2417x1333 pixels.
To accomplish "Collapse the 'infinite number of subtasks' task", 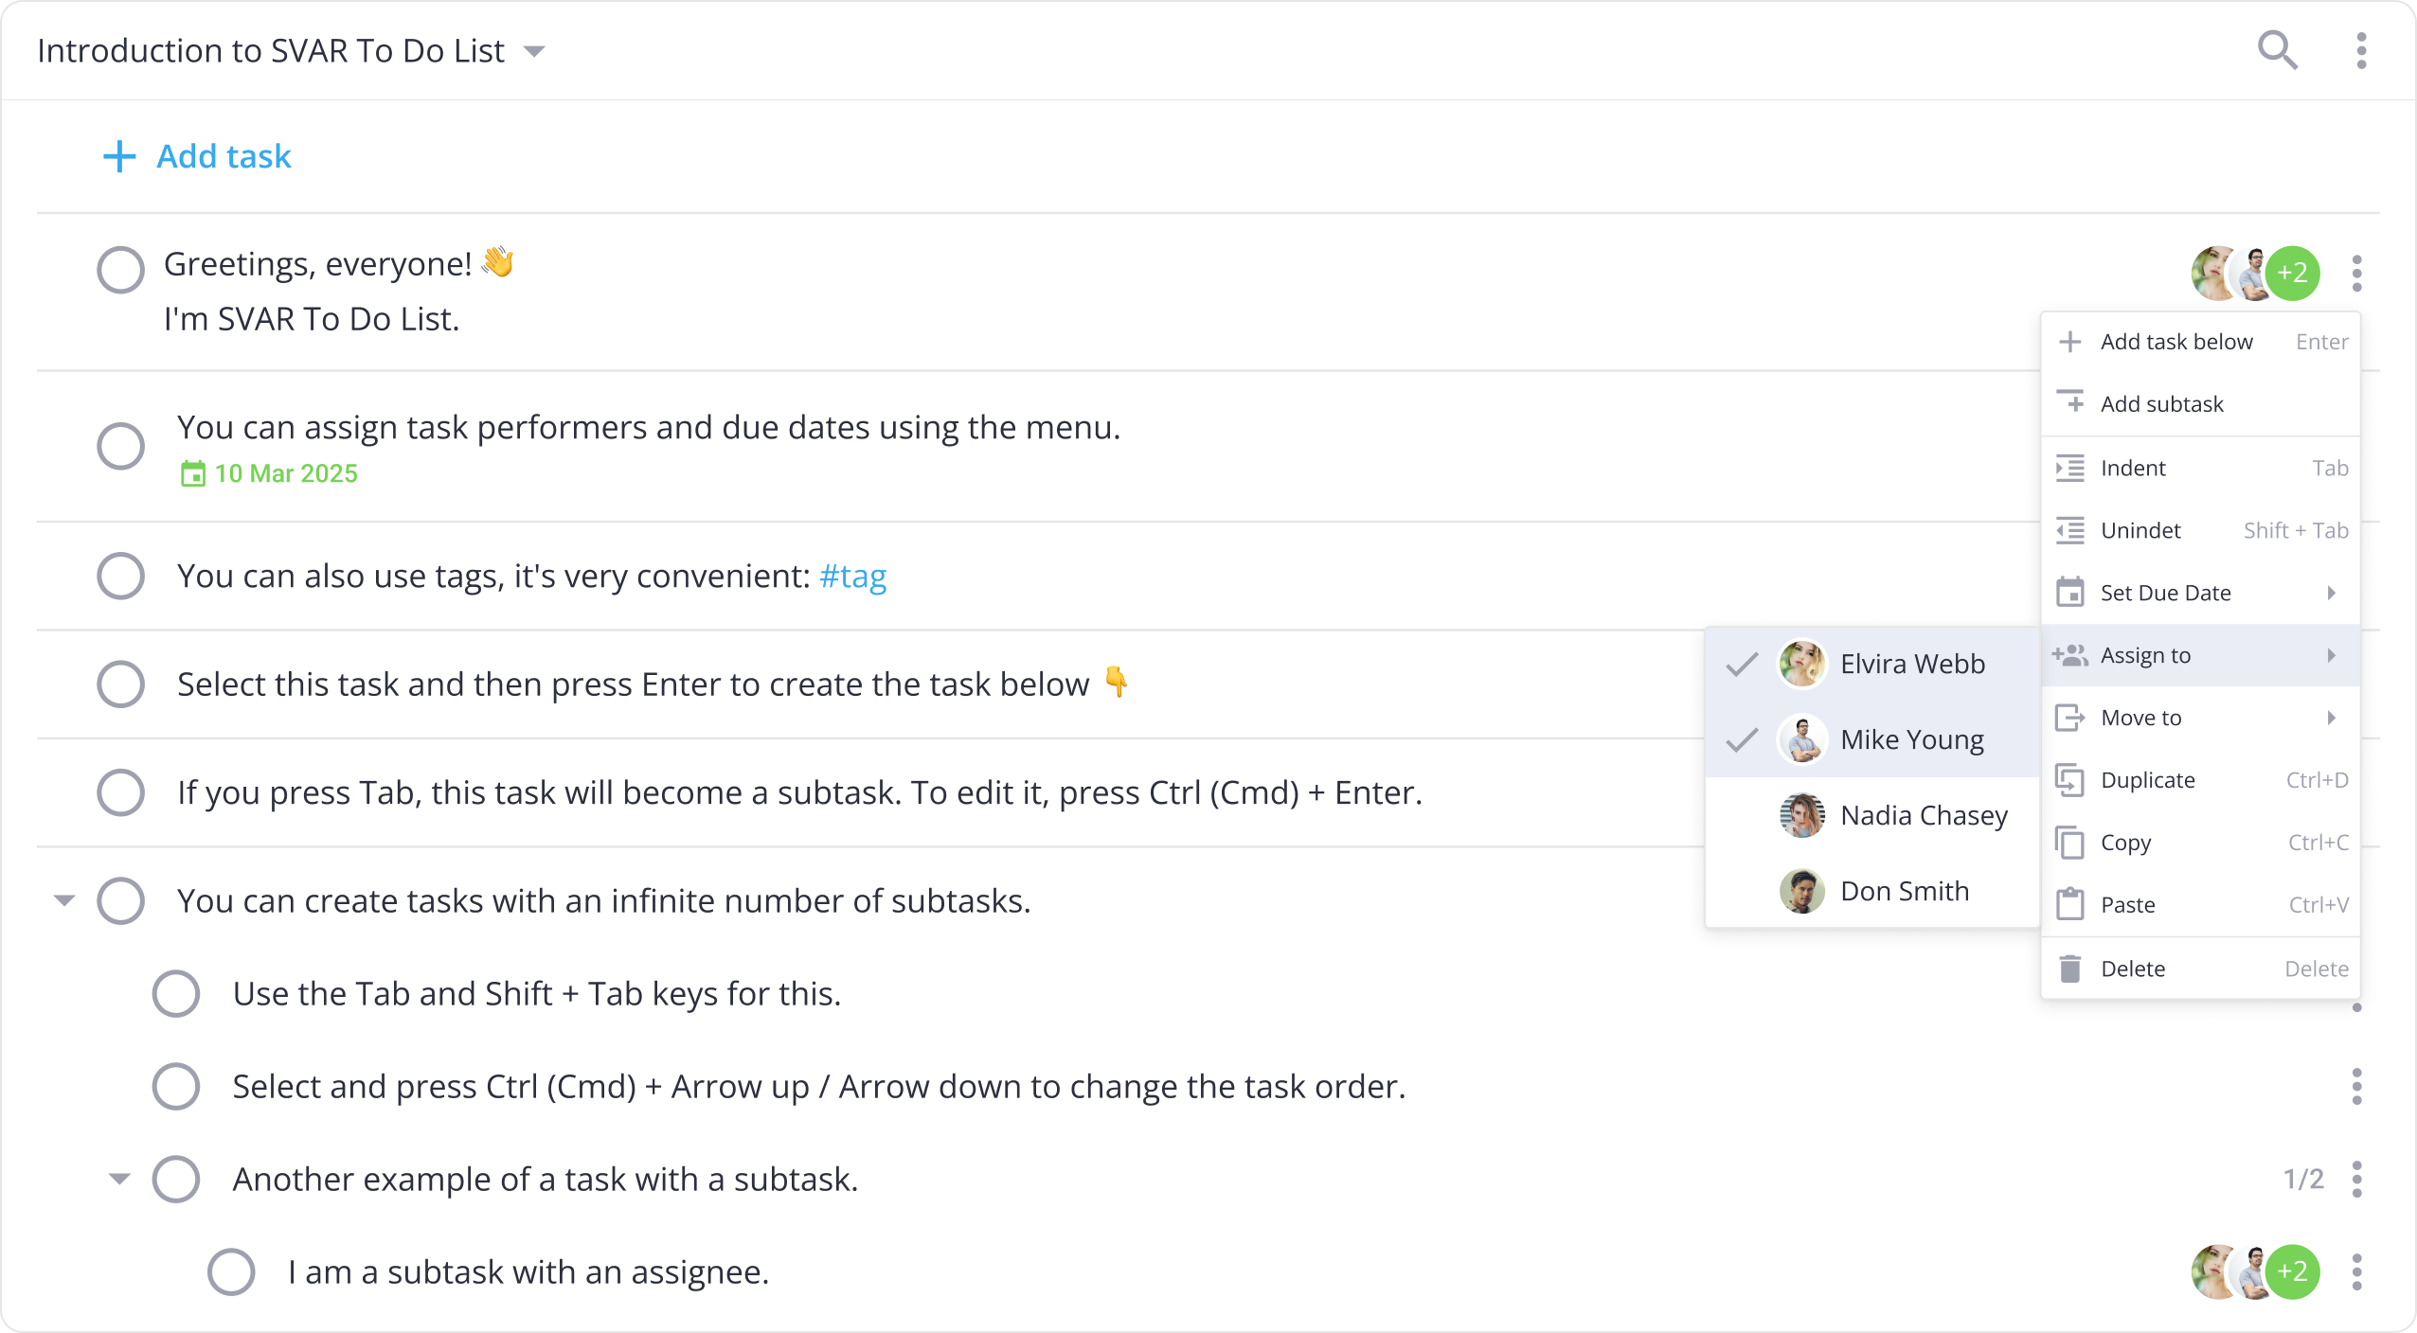I will (x=63, y=900).
